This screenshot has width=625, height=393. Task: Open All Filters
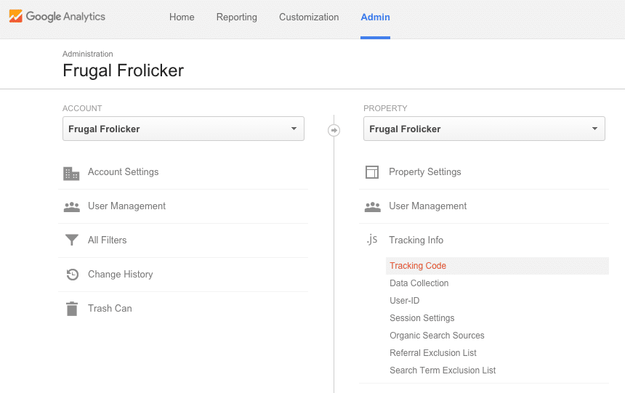coord(108,240)
